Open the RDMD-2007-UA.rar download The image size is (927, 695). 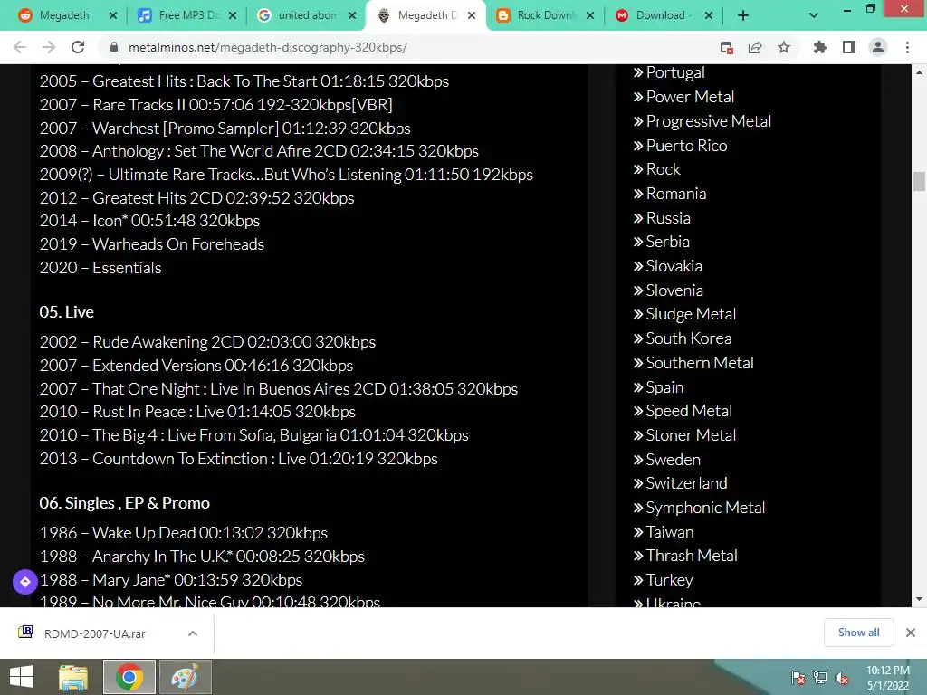coord(94,633)
